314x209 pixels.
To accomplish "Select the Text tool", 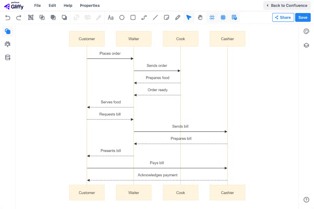I will pos(111,18).
